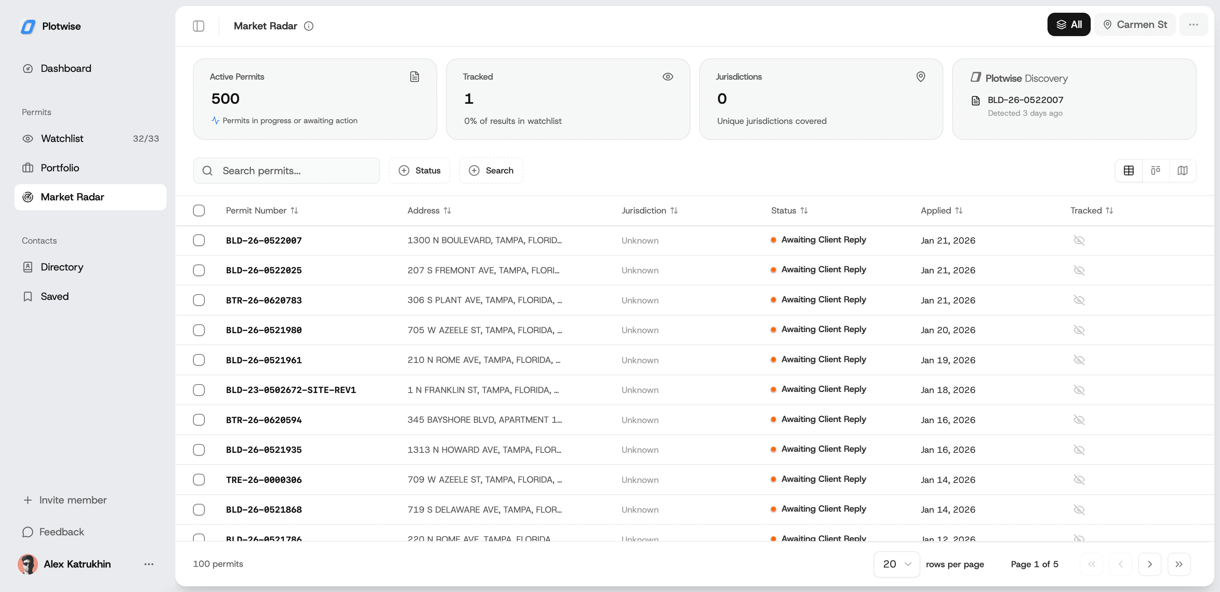Switch to map view icon

[1182, 170]
